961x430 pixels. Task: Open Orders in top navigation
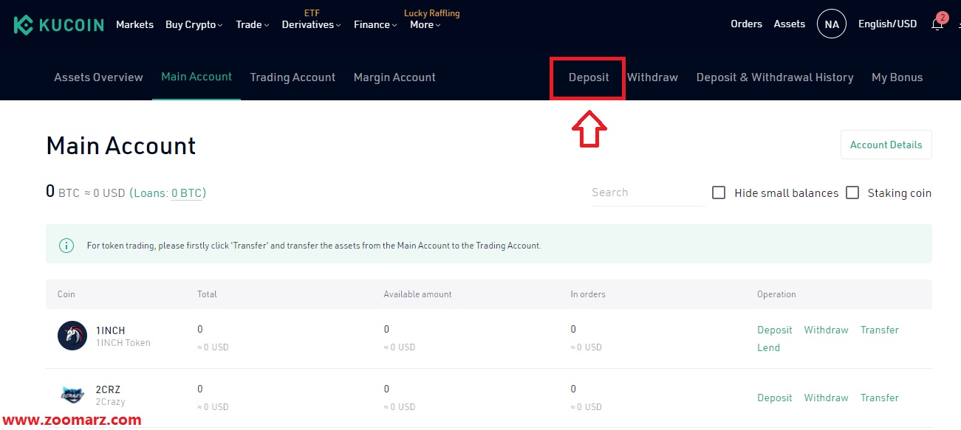[746, 24]
